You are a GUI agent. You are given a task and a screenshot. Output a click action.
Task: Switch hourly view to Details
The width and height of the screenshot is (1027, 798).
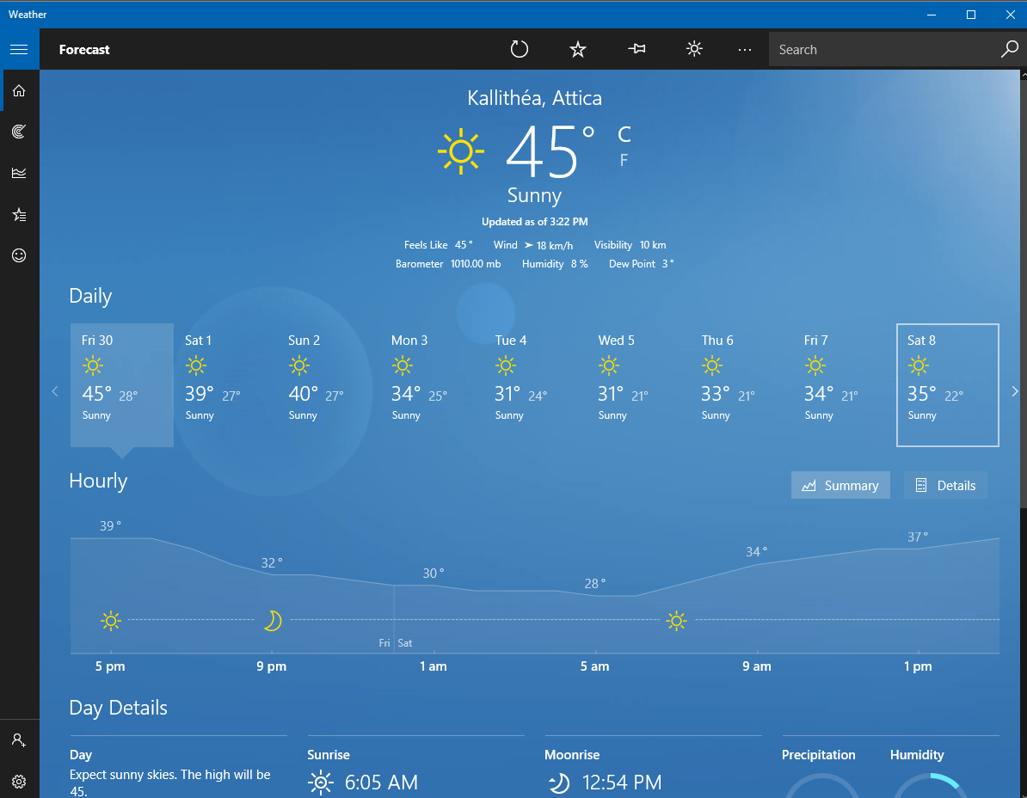(x=945, y=485)
